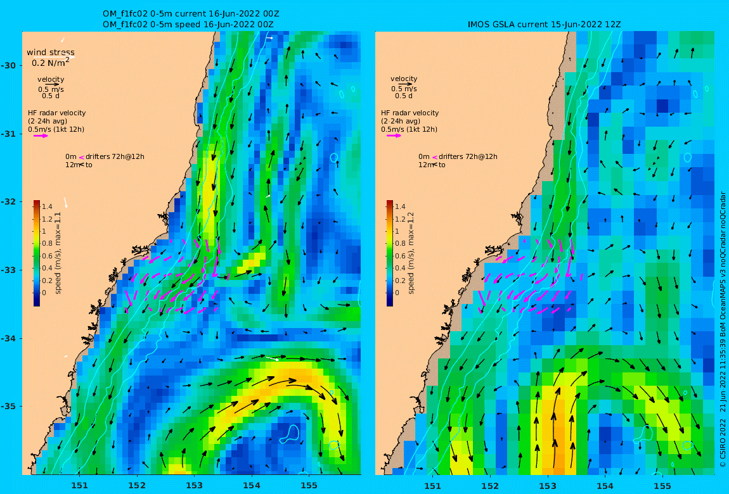
Task: Click the black velocity scale arrow in IMOS GSLA panel
Action: point(404,84)
